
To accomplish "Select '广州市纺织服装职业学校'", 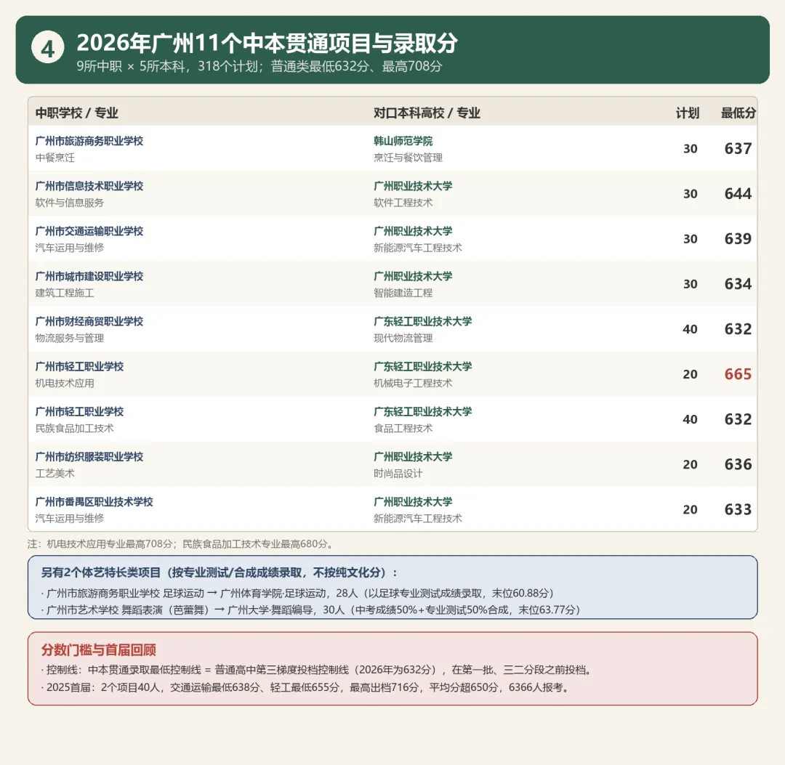I will 89,456.
